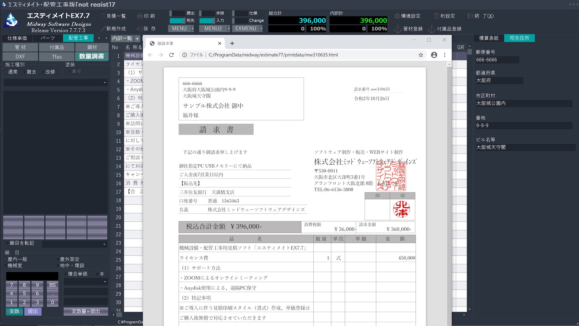This screenshot has width=579, height=326.
Task: Select the 地中・埋設 radio option
Action: [x=70, y=266]
